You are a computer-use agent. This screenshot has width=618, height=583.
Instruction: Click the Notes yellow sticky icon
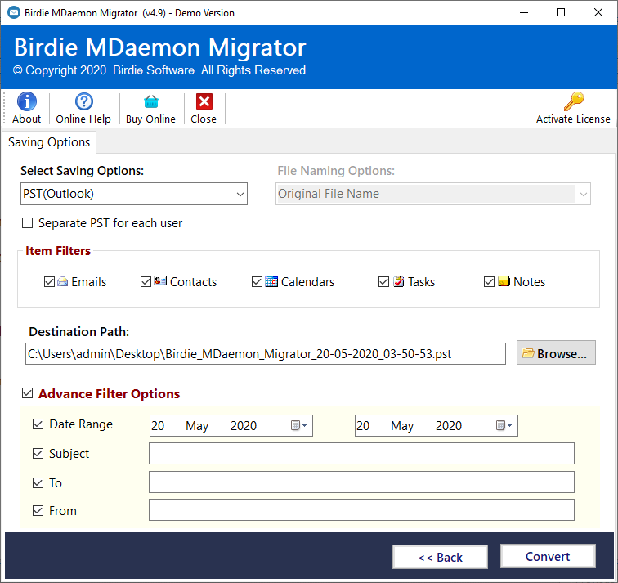tap(504, 281)
